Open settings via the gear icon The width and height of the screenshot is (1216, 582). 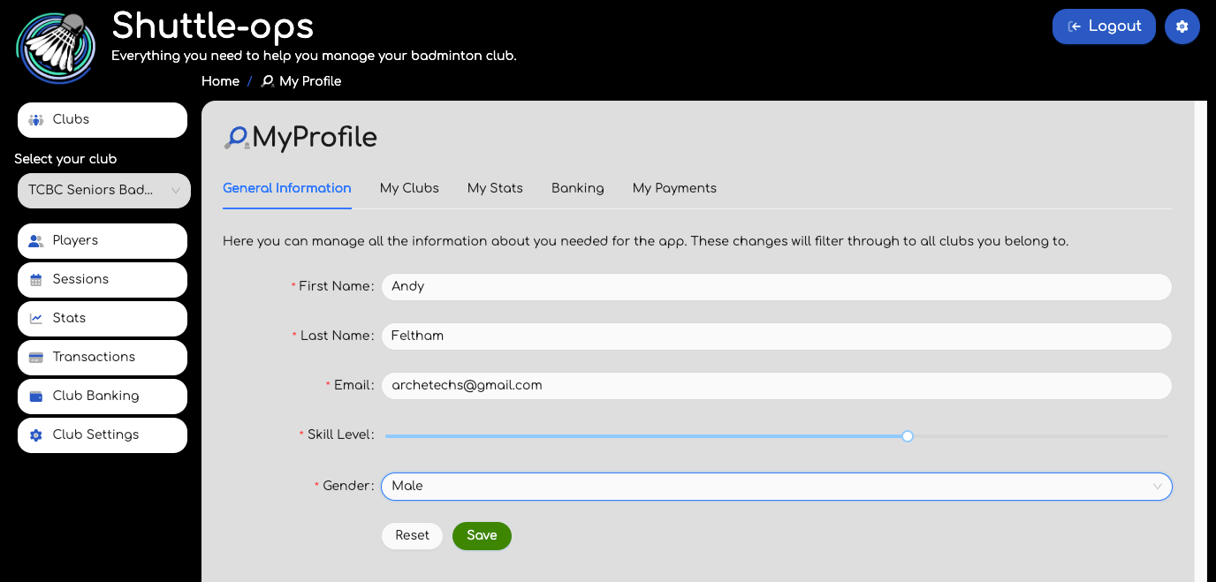coord(1182,26)
